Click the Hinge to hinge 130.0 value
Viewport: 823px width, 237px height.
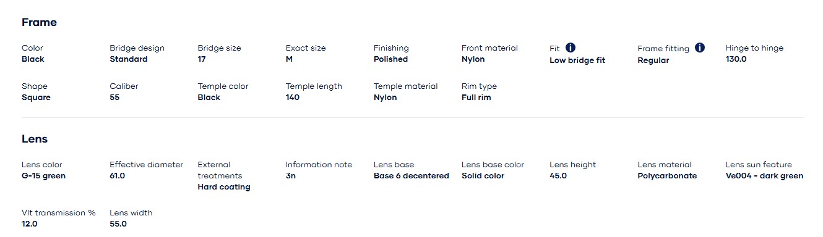pyautogui.click(x=736, y=59)
